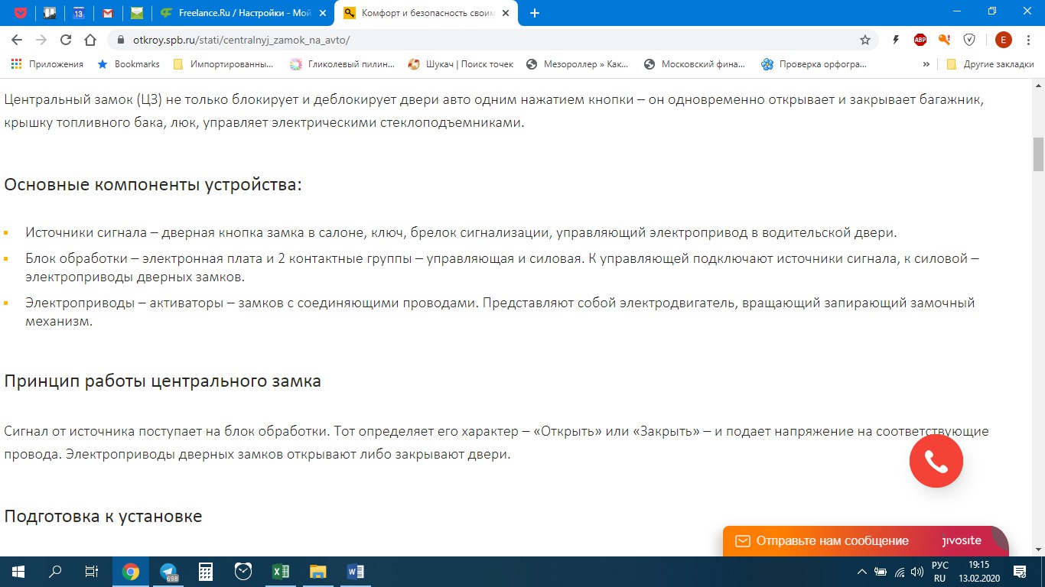Reload the current page
Viewport: 1045px width, 587px height.
[x=66, y=40]
